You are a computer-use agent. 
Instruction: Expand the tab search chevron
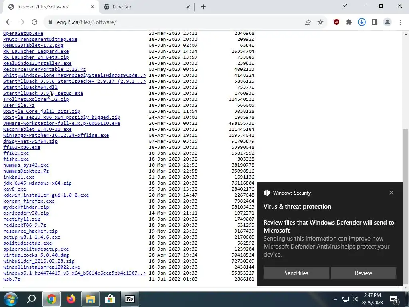tap(345, 6)
